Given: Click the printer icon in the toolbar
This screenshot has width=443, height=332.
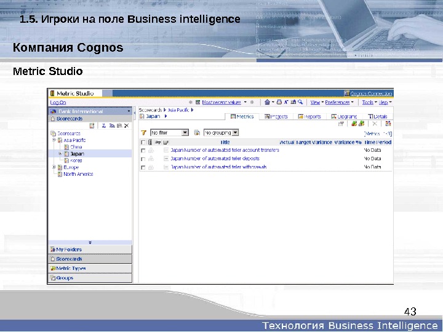Looking at the screenshot, I should click(279, 102).
